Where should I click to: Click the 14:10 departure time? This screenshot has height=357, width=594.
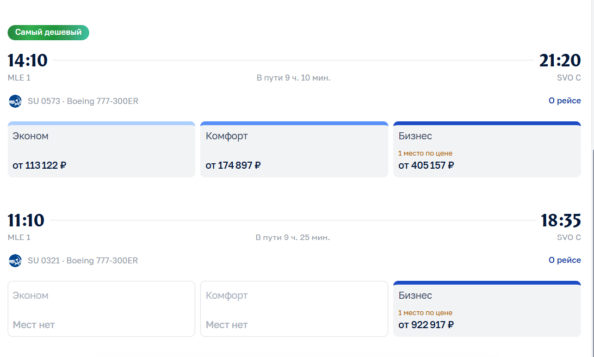pyautogui.click(x=28, y=60)
